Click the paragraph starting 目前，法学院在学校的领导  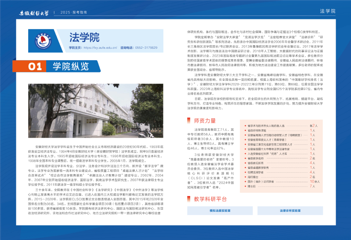[x=255, y=103]
